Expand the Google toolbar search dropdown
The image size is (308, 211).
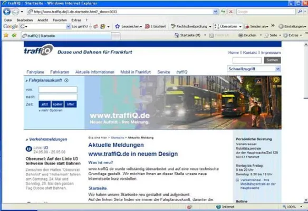coord(68,26)
